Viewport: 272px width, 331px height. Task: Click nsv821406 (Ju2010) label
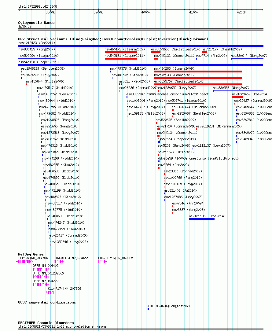click(180, 190)
